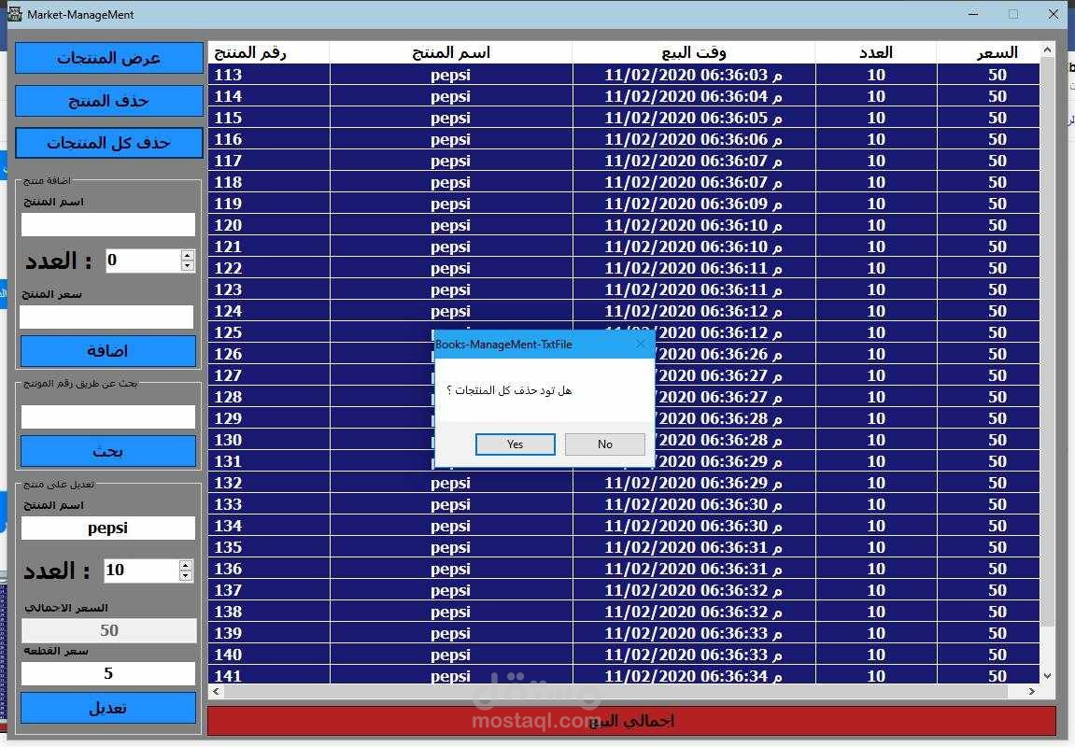Click the quantity 10 cell in row 115
This screenshot has width=1075, height=747.
(x=876, y=118)
